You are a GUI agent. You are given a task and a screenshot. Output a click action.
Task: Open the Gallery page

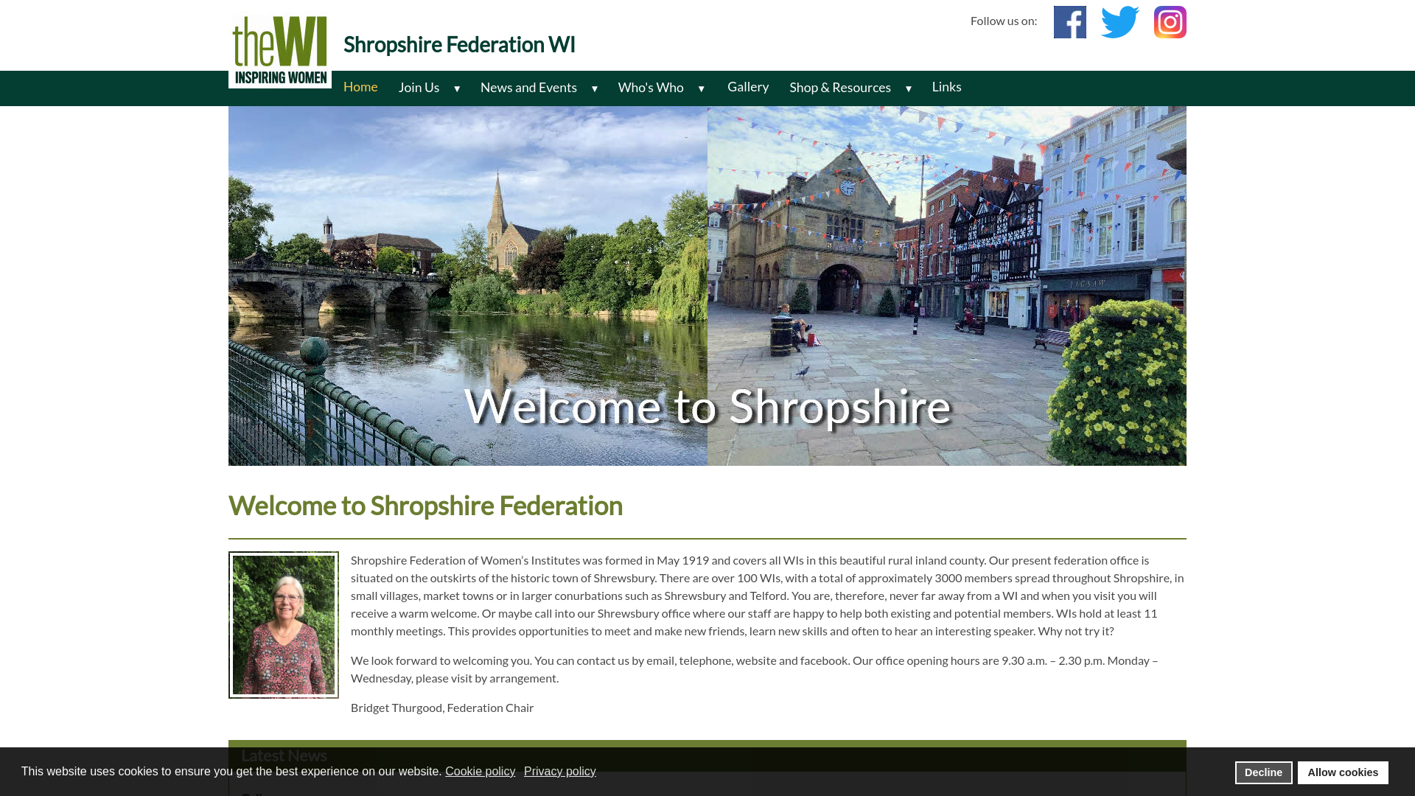[x=748, y=87]
